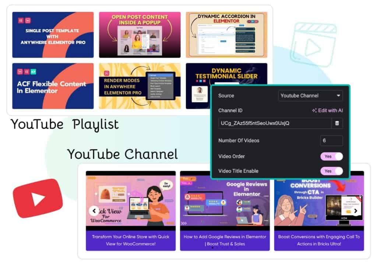Click the Video Order label
This screenshot has height=264, width=377.
[231, 156]
